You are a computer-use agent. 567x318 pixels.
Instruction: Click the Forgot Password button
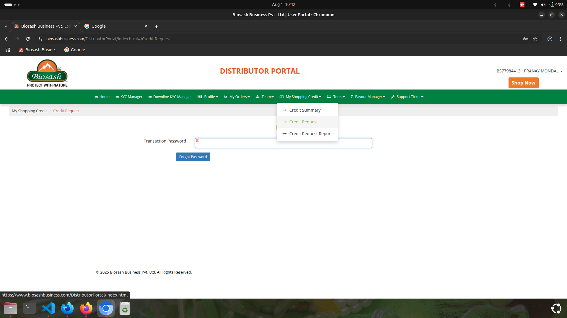(193, 157)
